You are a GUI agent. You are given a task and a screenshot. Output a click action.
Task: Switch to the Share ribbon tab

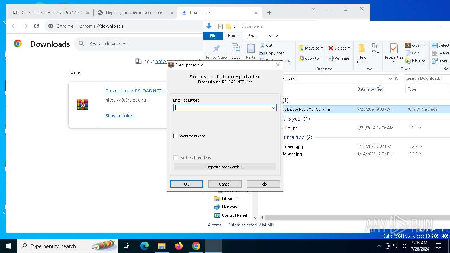253,36
